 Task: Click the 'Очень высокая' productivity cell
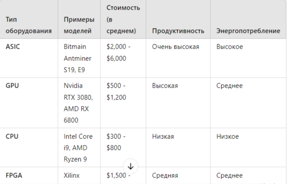coord(178,58)
